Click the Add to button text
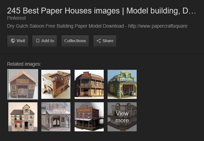Viewport: 204px width, 141px height. 48,41
